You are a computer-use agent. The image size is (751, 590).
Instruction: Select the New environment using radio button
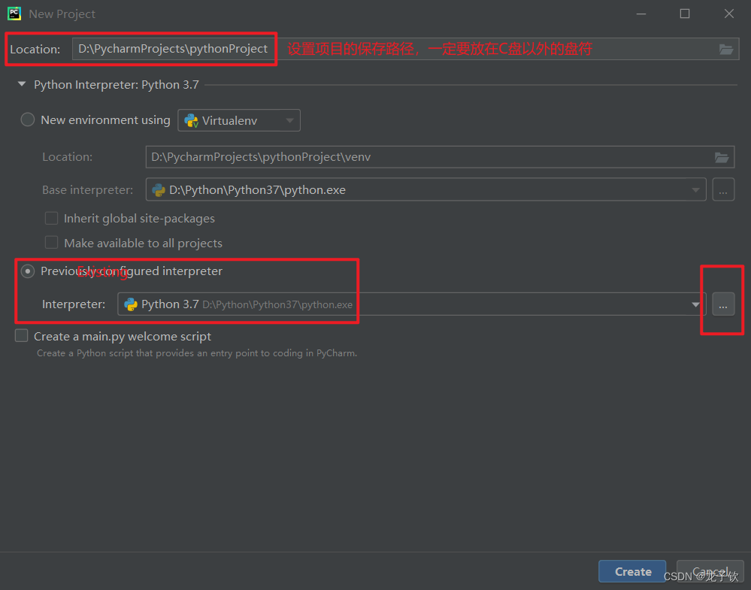(28, 120)
